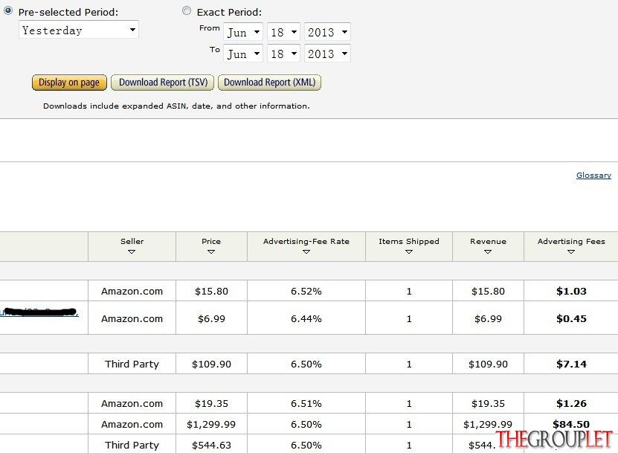Choose the Exact Period radio option
Image resolution: width=618 pixels, height=453 pixels.
coord(187,10)
